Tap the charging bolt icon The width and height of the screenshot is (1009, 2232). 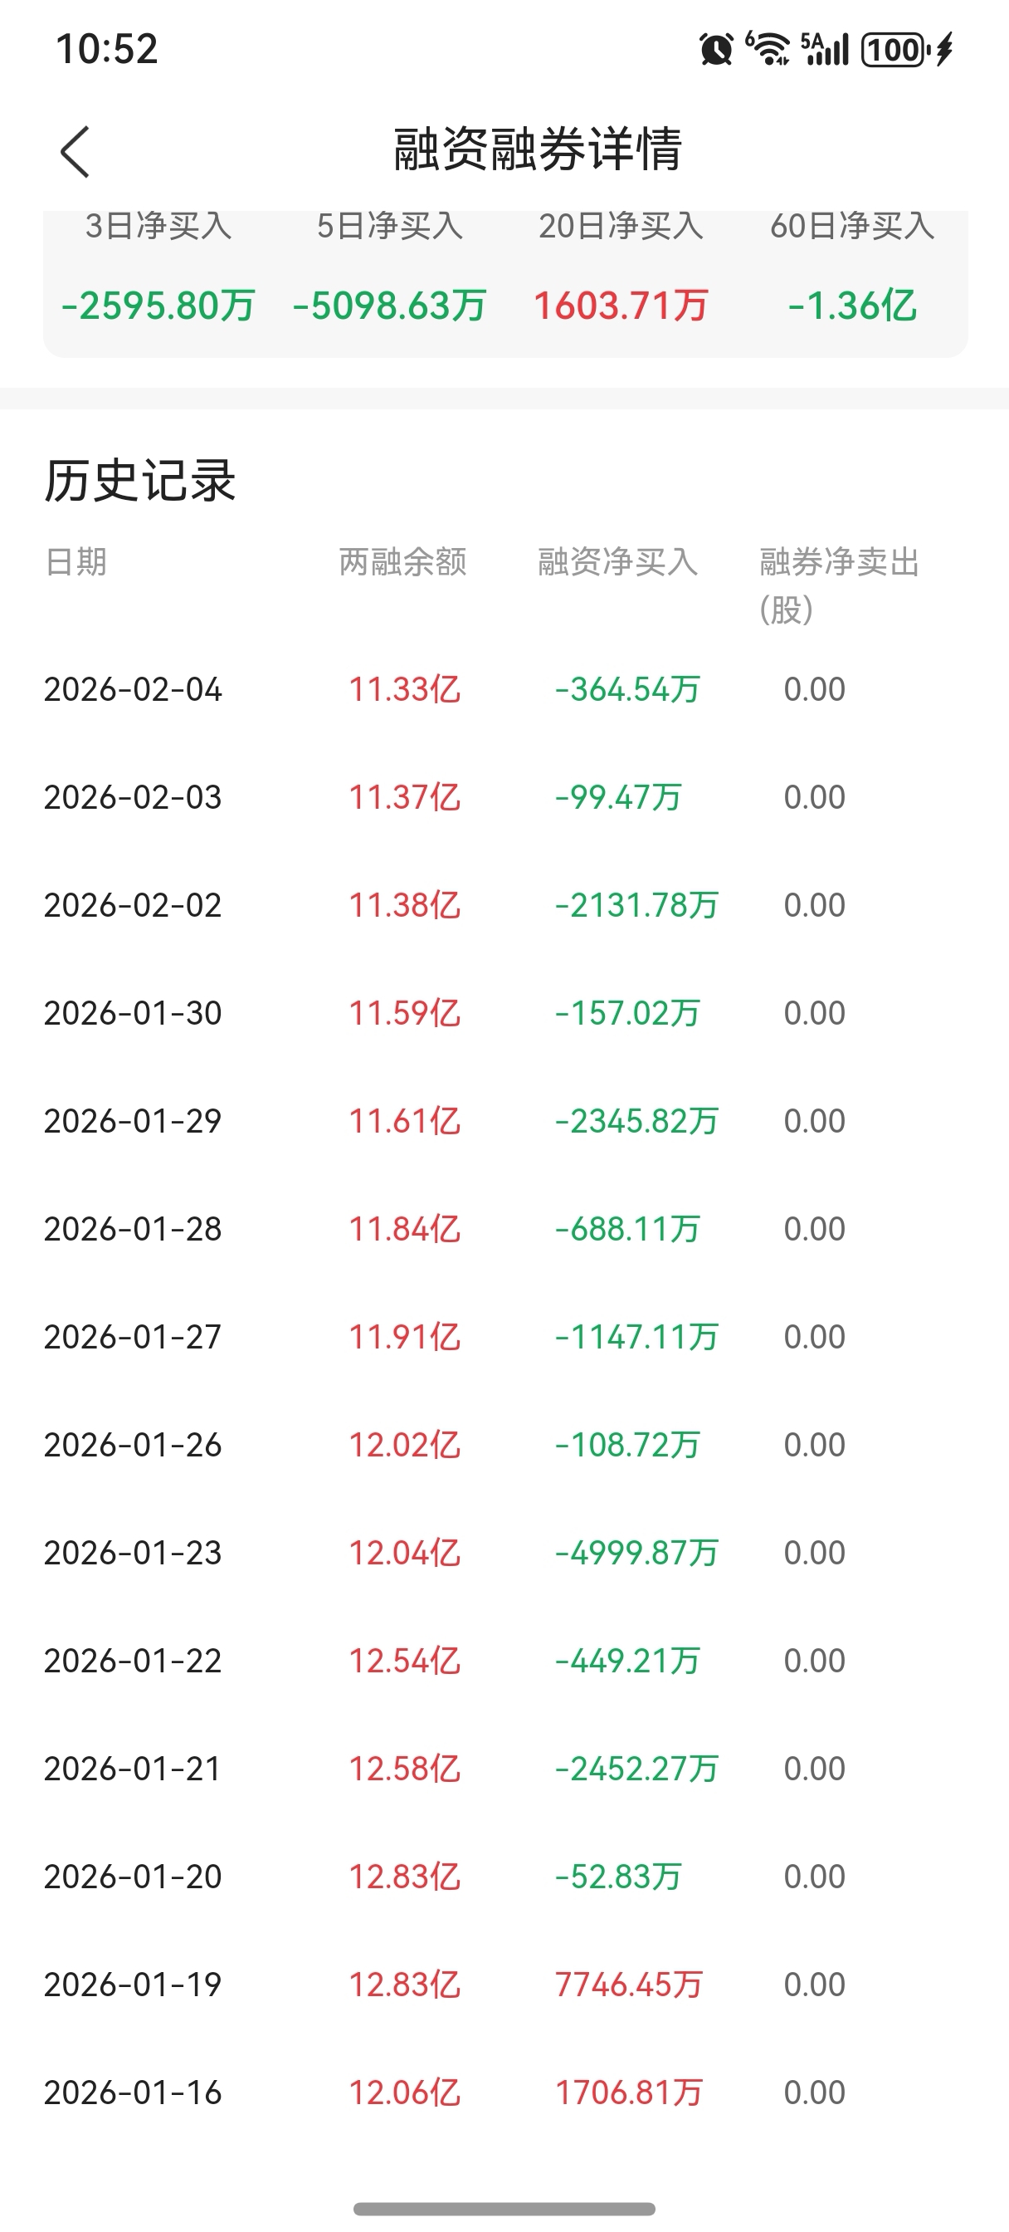pos(945,49)
